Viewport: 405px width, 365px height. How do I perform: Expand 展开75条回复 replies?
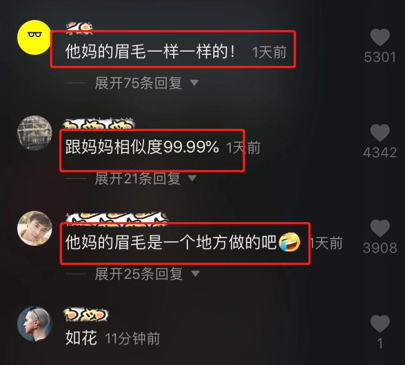click(138, 83)
